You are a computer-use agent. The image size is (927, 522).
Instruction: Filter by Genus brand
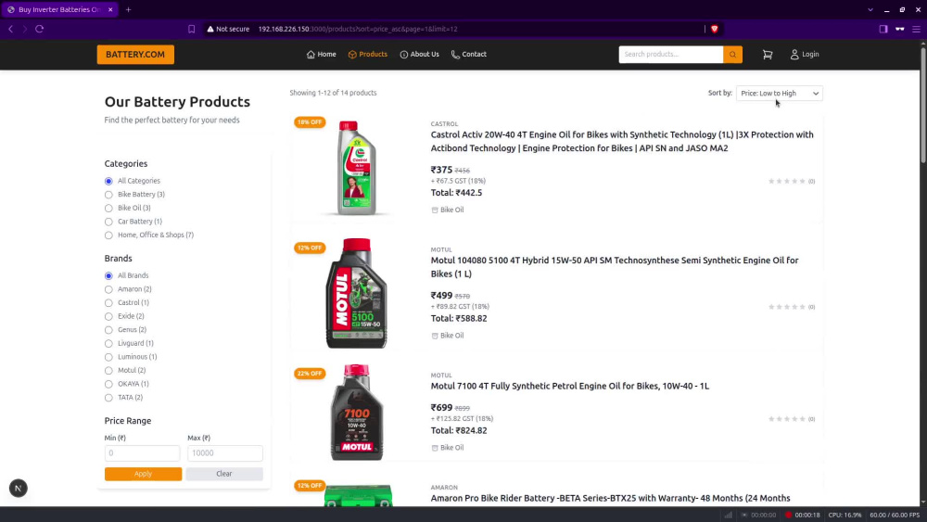point(108,330)
